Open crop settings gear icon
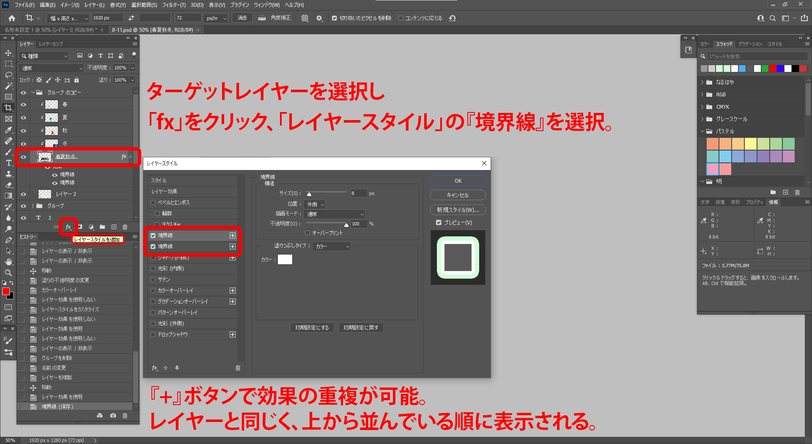This screenshot has height=444, width=812. (x=319, y=18)
